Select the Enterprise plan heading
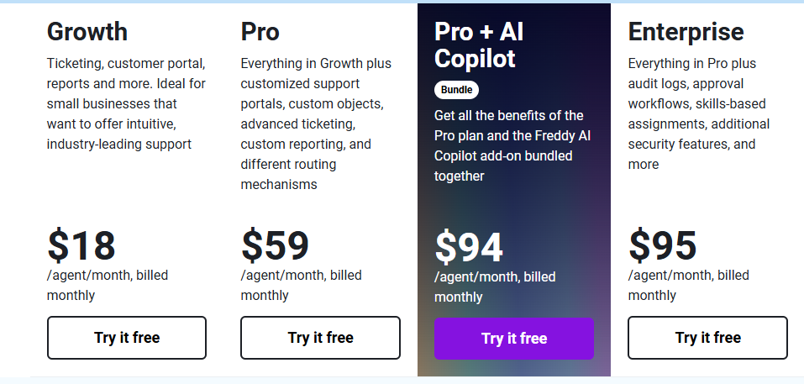The width and height of the screenshot is (804, 384). (686, 32)
